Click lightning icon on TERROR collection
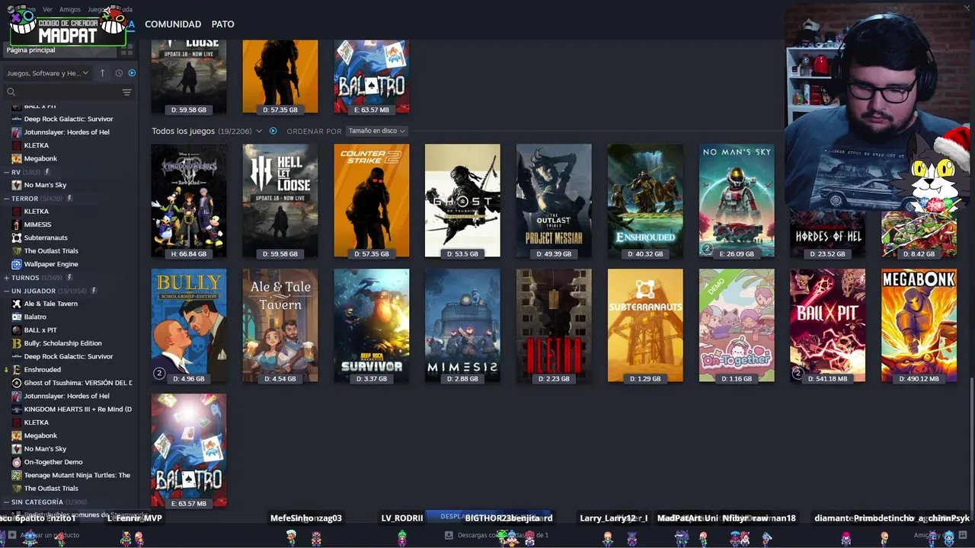The height and width of the screenshot is (548, 975). tap(69, 198)
